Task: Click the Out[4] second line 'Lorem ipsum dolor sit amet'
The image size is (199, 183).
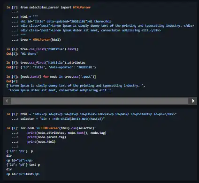Action: pos(60,90)
